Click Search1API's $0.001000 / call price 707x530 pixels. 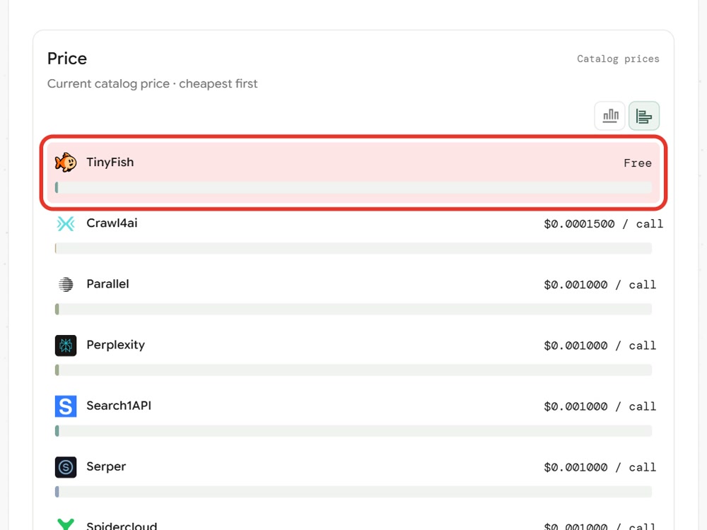[x=600, y=406]
